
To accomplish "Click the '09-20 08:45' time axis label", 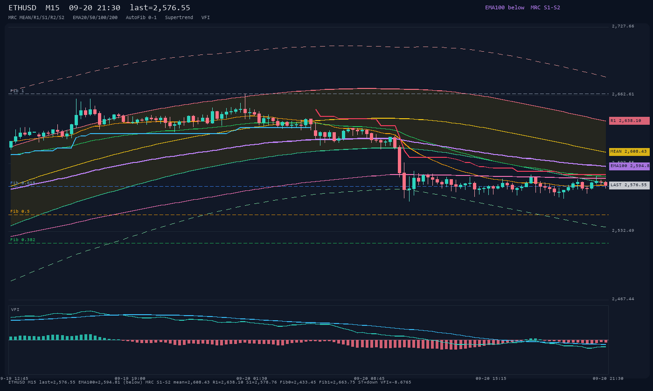I will click(x=369, y=379).
